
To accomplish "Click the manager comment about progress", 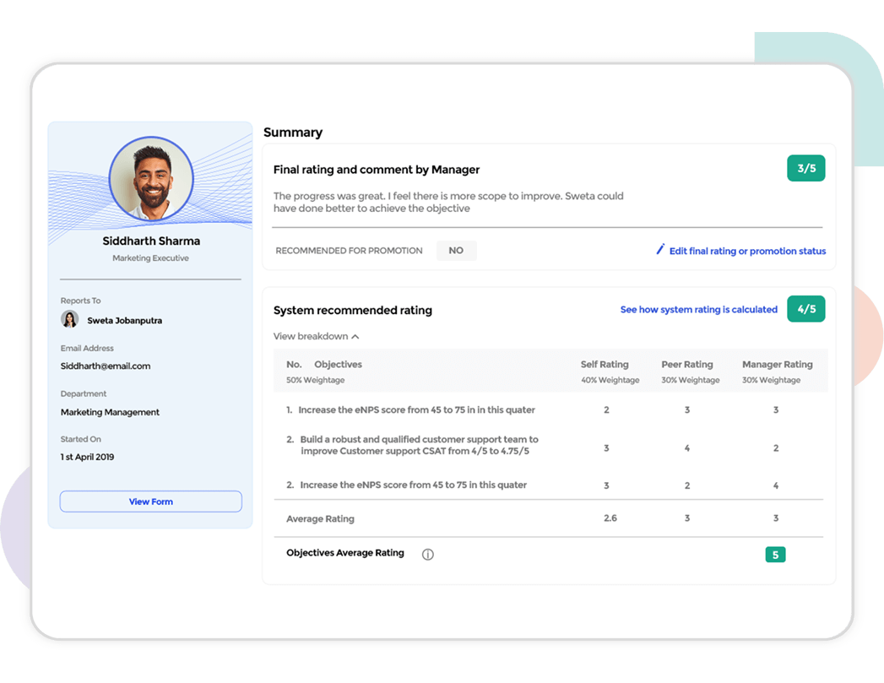I will [448, 202].
